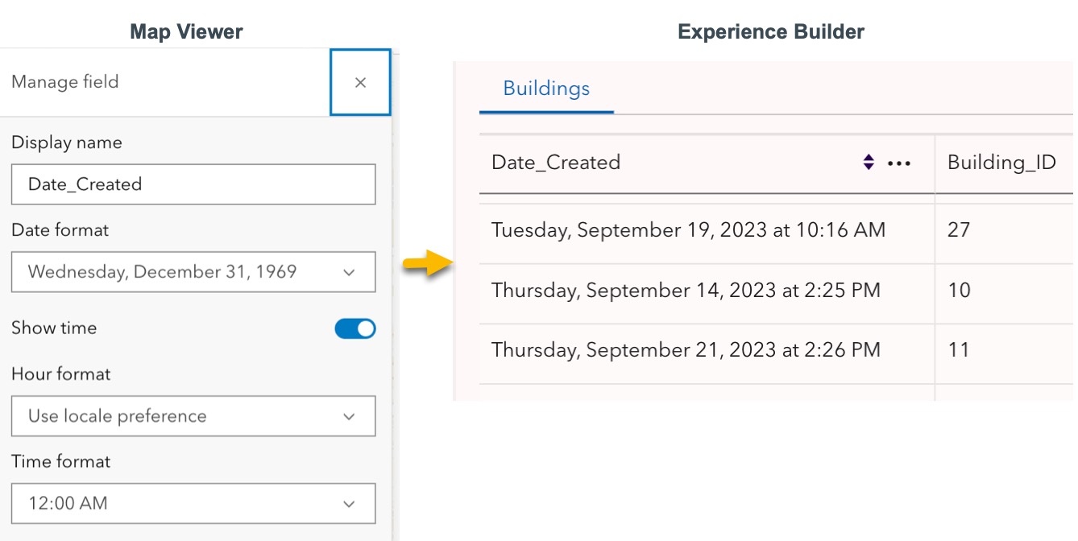Screen dimensions: 1078x541
Task: Click the 12:00 AM Time format box
Action: point(193,503)
